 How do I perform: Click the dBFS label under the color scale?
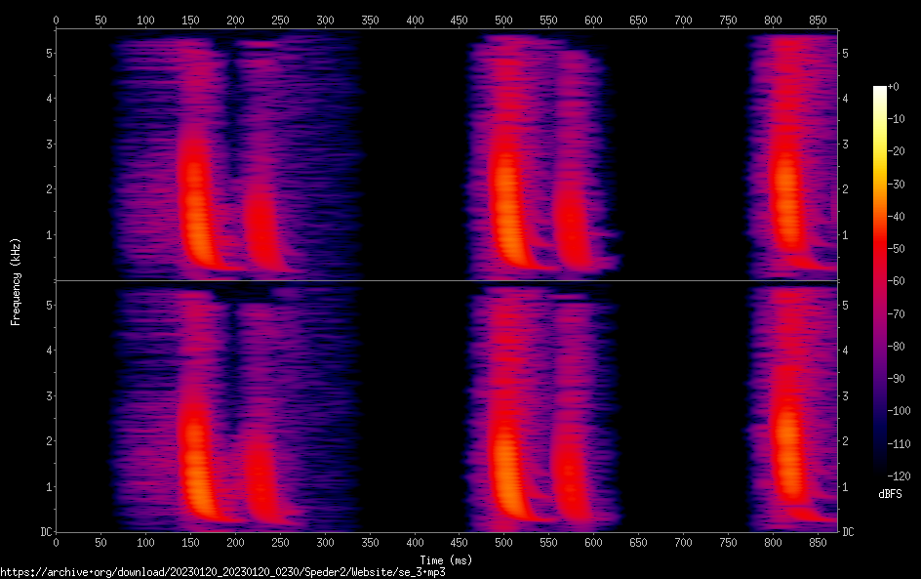[x=890, y=495]
